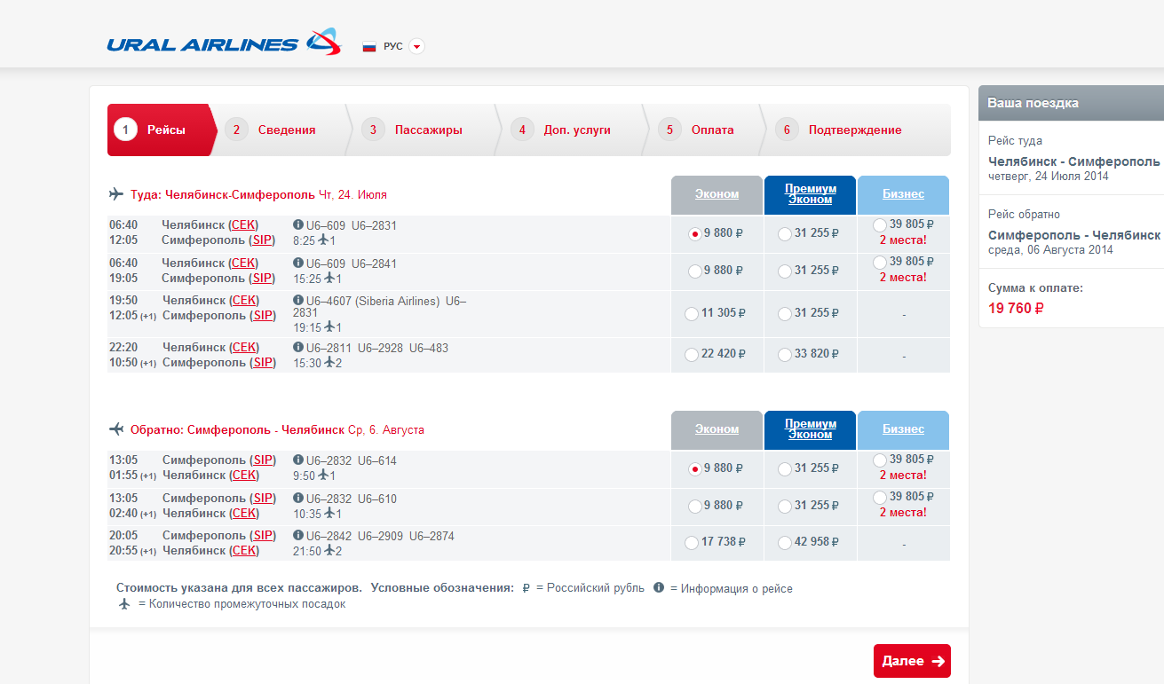
Task: Open CEK airport link in 20:05–20:55 row
Action: (244, 551)
